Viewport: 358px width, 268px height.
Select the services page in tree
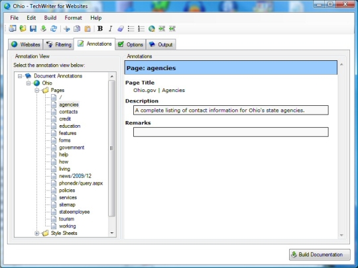(68, 197)
